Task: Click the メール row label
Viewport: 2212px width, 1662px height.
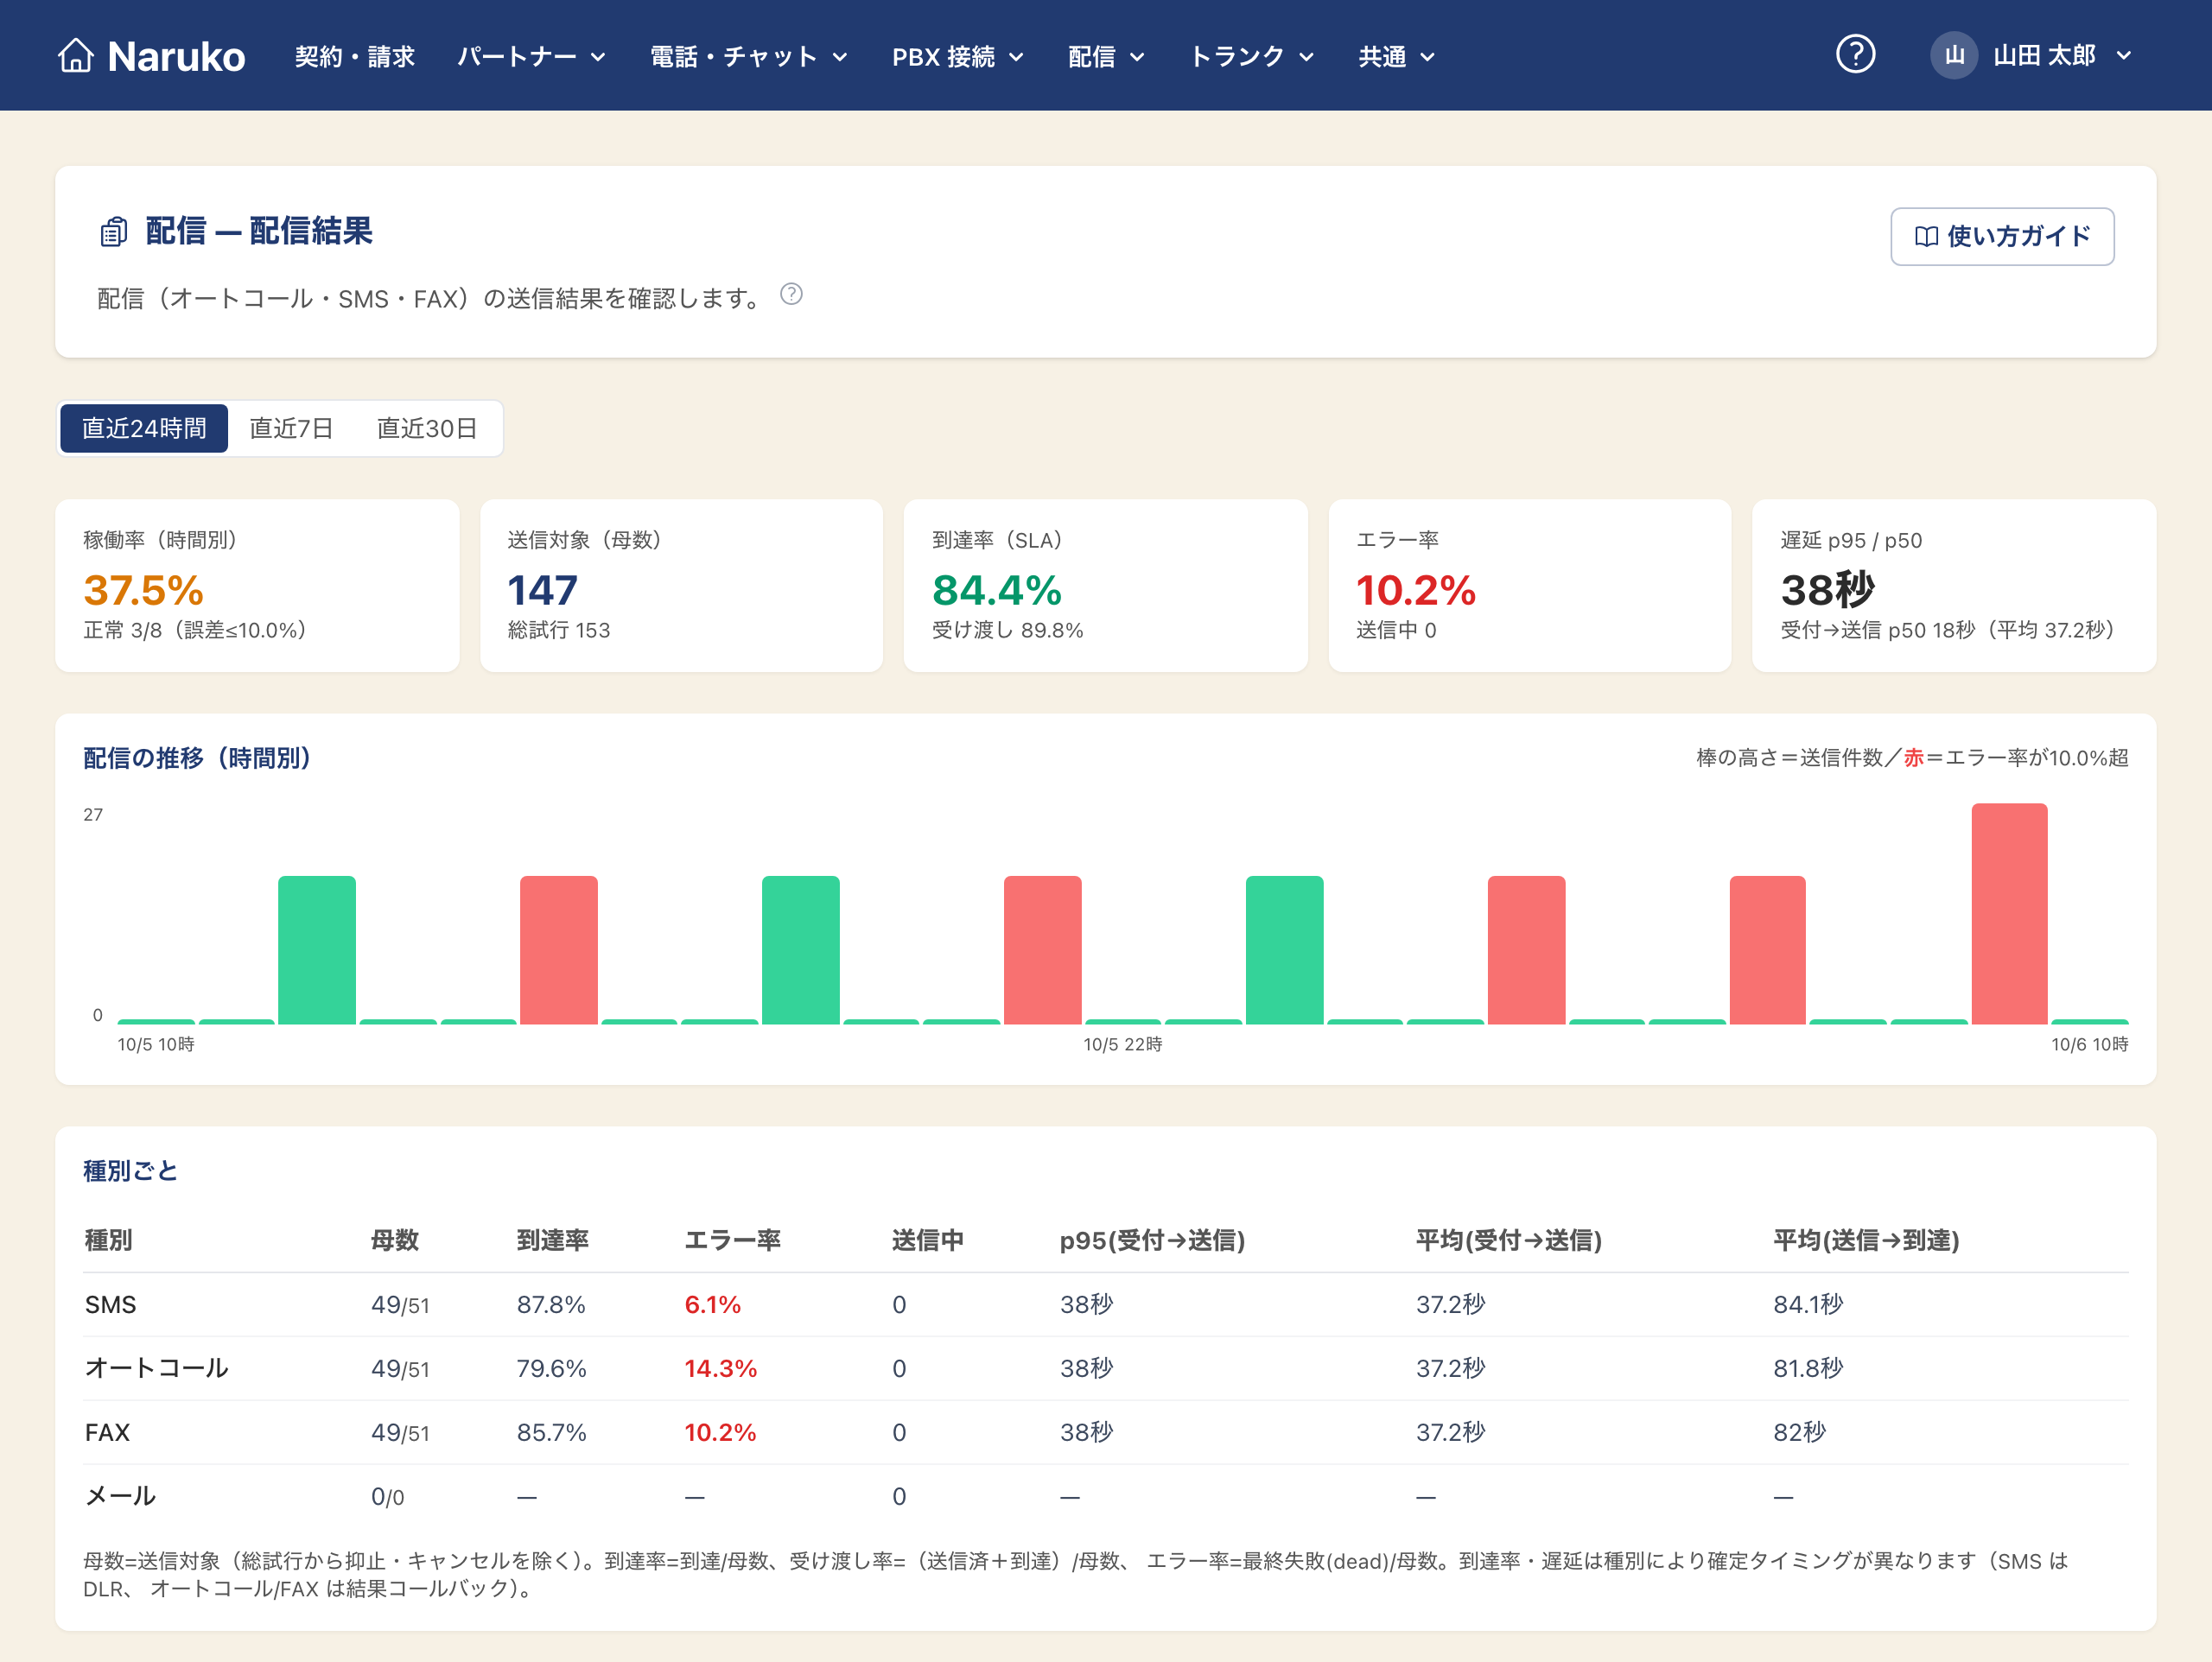Action: (x=120, y=1496)
